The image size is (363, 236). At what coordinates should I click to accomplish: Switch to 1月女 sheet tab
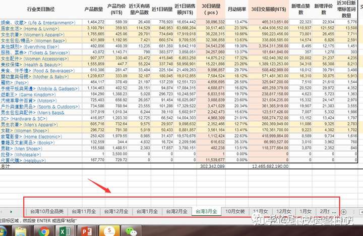pos(306,211)
